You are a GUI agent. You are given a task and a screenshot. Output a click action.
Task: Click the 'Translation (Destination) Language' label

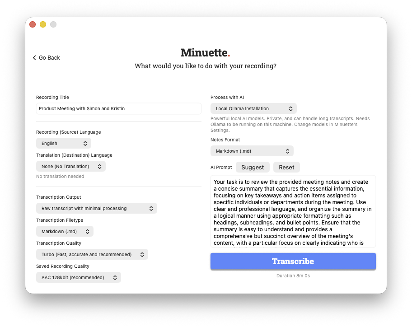pos(75,155)
